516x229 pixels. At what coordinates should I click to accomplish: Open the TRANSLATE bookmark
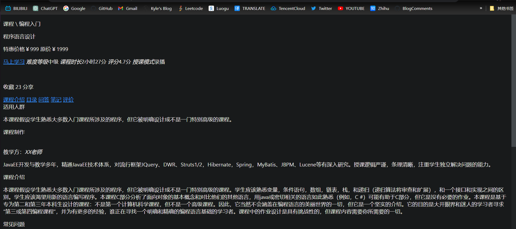[250, 8]
